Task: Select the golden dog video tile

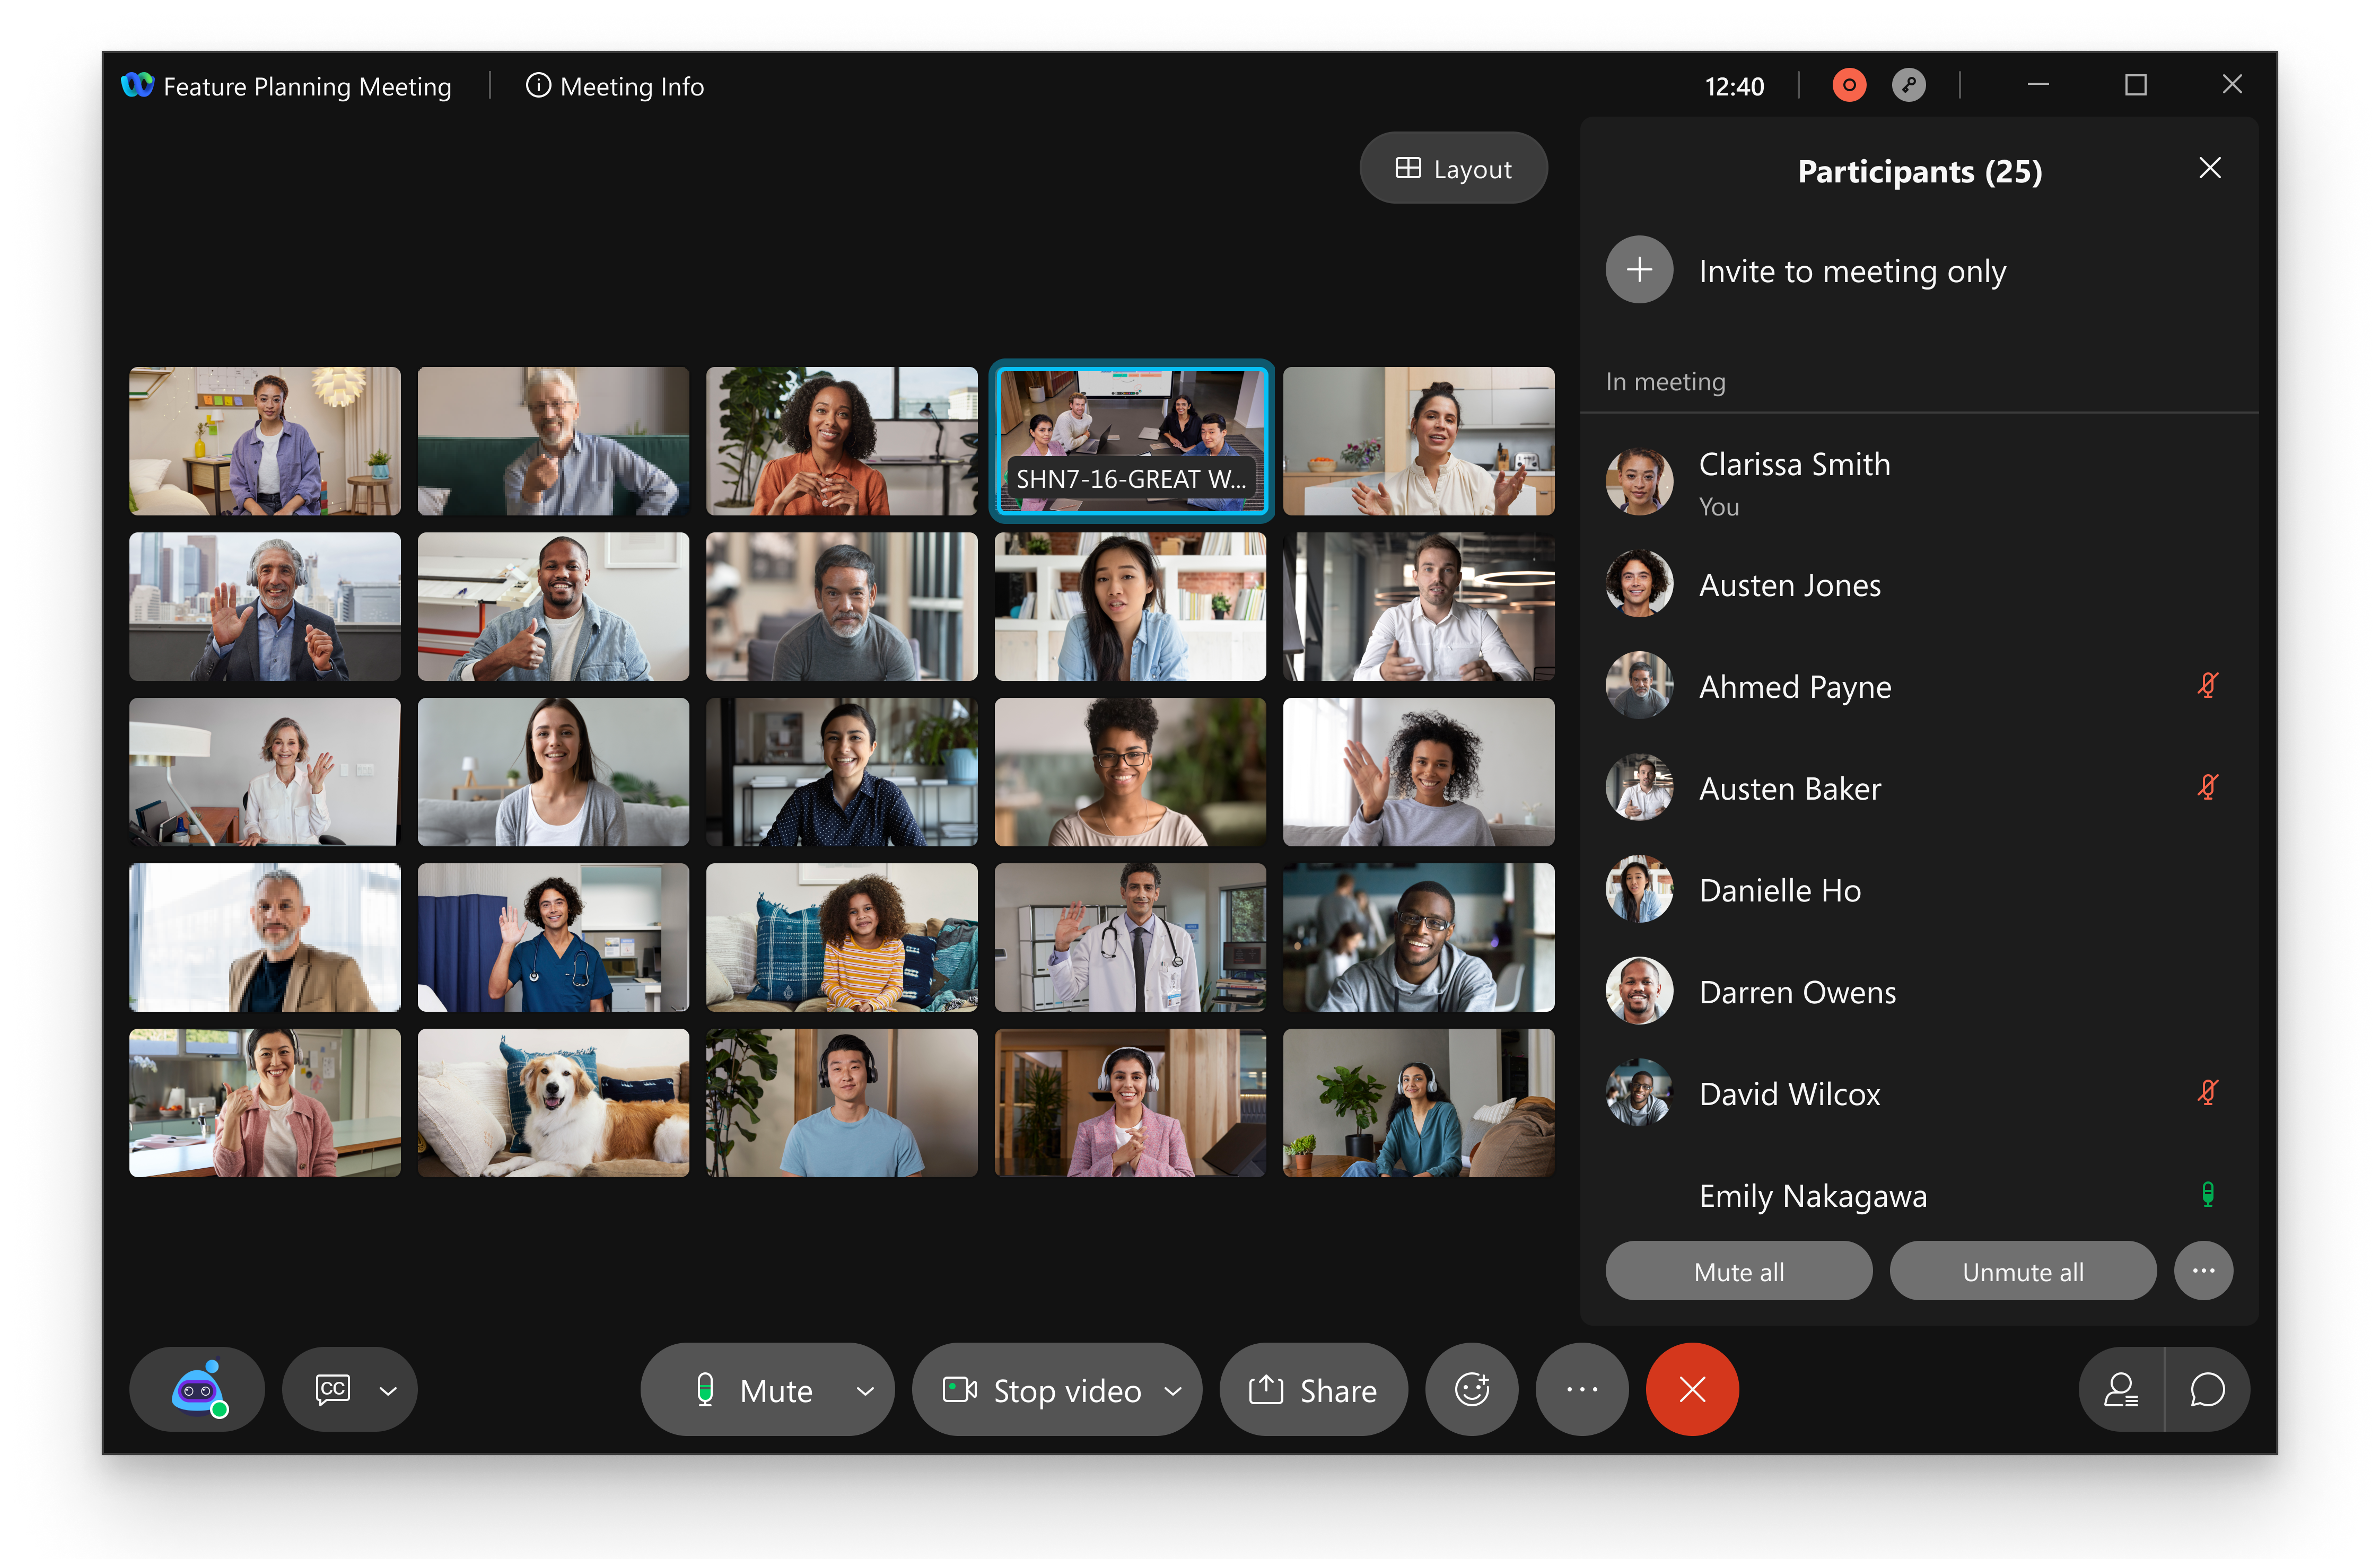Action: (553, 1103)
